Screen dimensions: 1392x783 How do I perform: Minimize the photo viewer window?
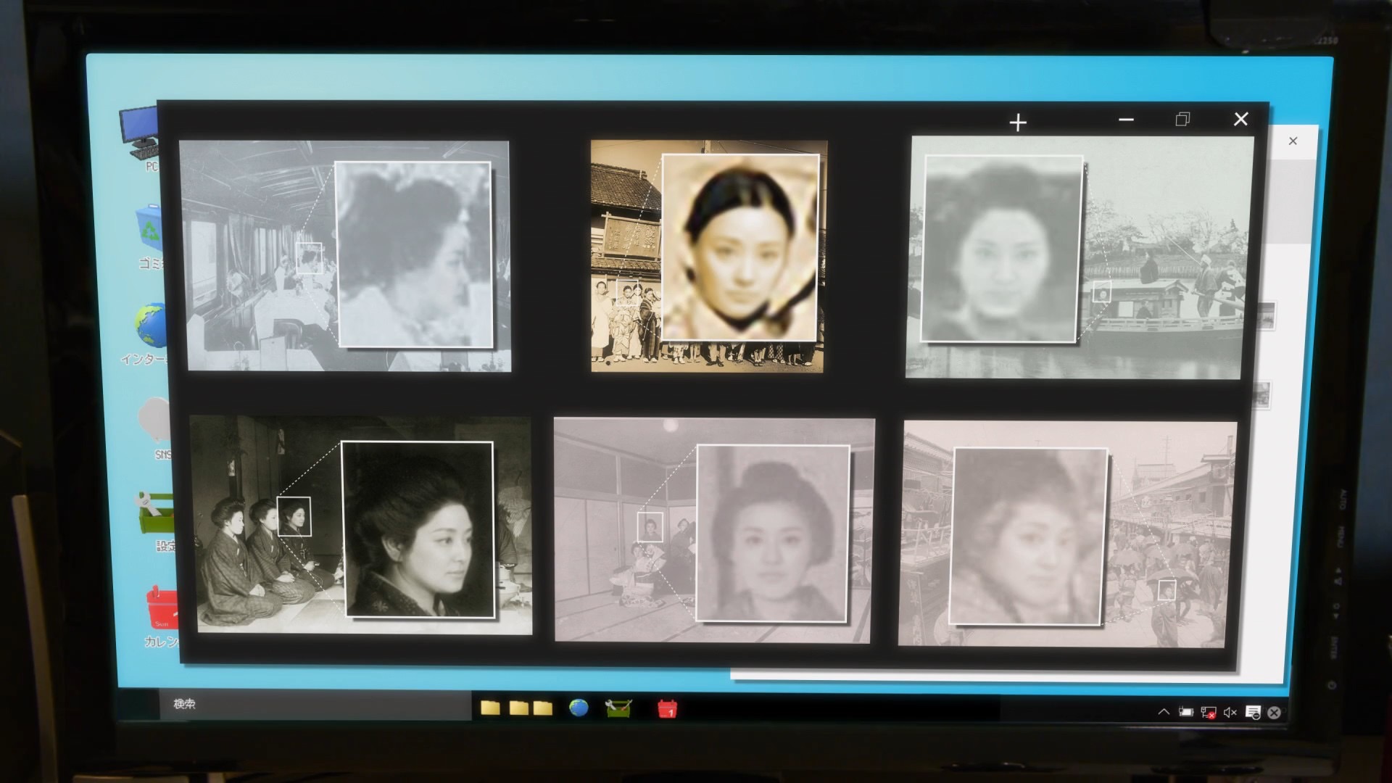coord(1126,120)
